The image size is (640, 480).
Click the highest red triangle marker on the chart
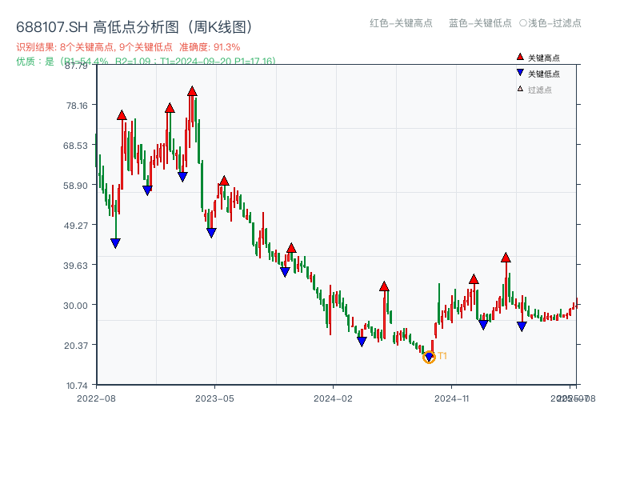coord(192,90)
